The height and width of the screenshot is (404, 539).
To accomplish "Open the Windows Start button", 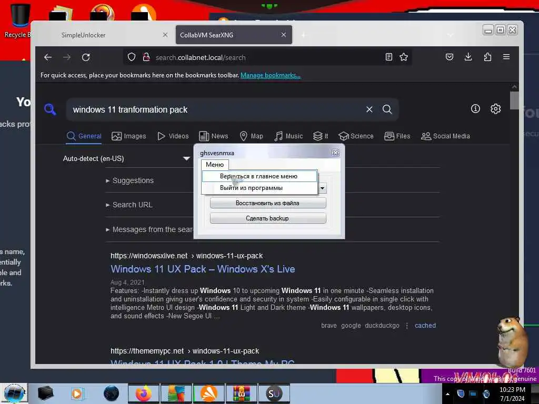I will [x=14, y=393].
